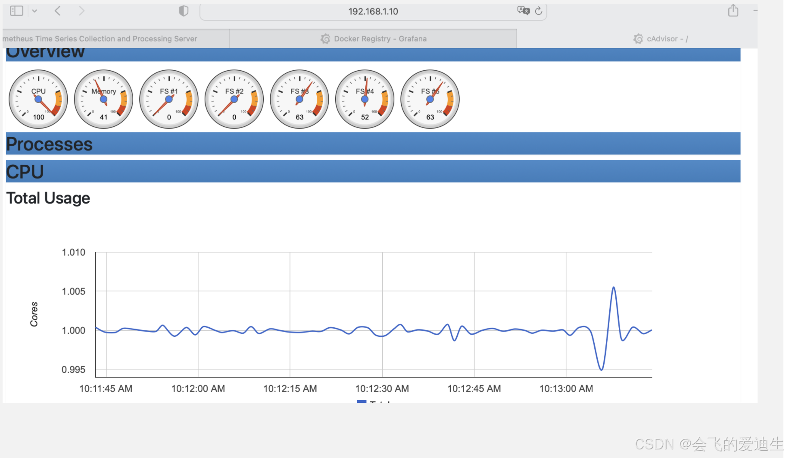
Task: Switch to Docker Registry - Grafana tab
Action: coord(373,39)
